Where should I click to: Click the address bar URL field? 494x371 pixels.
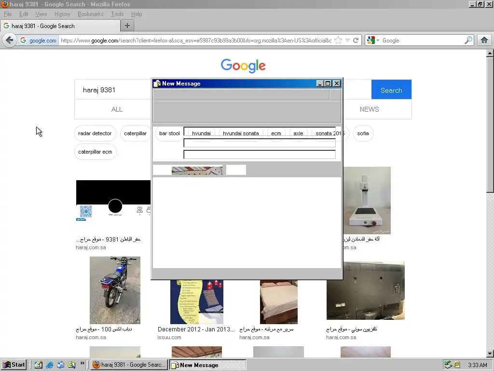[x=196, y=41]
